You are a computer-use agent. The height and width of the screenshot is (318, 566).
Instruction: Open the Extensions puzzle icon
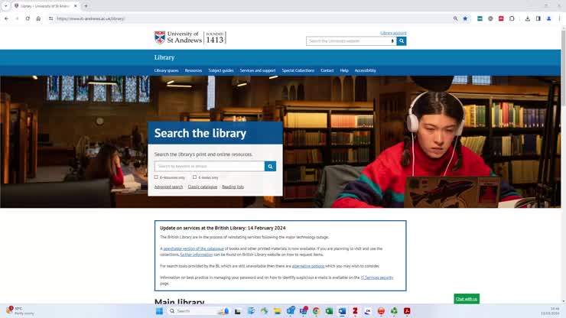point(512,18)
